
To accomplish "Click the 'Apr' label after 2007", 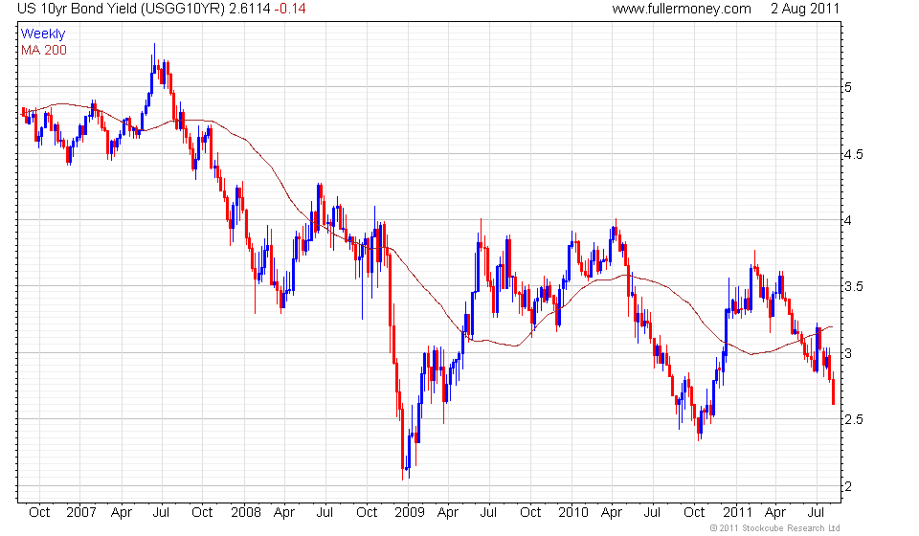I will [122, 513].
